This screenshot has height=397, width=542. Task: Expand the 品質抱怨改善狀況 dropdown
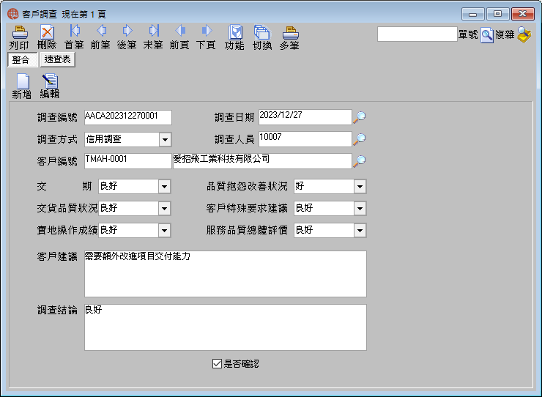tap(360, 186)
